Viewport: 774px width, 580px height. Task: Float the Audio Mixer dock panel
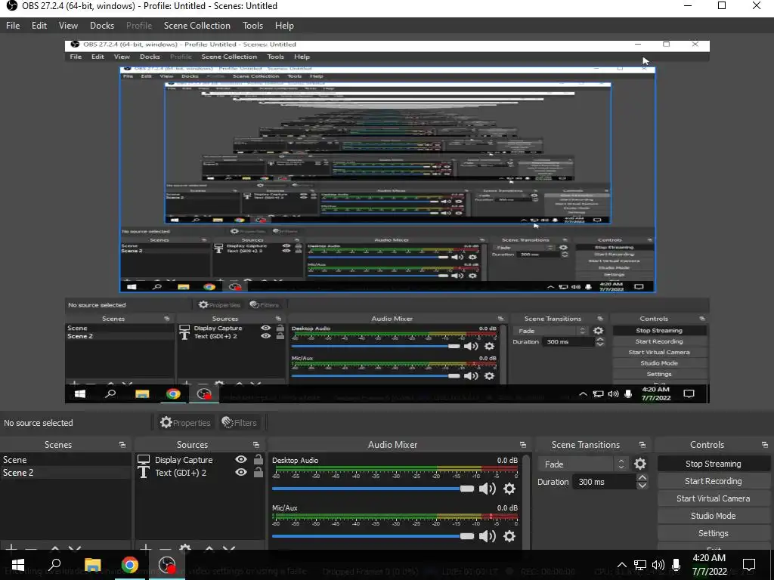[x=523, y=445]
